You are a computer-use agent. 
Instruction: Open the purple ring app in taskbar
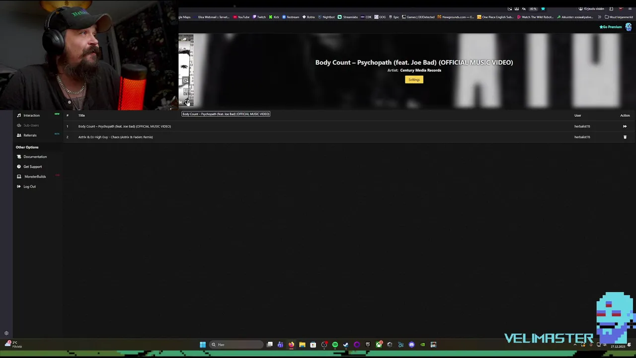[x=357, y=345]
